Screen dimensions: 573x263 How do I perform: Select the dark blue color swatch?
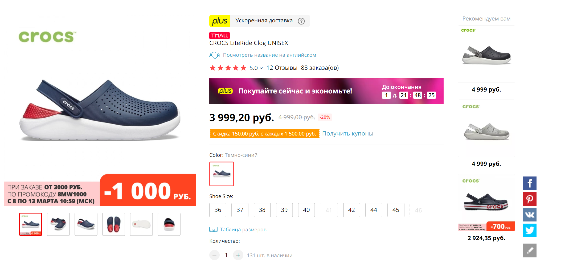[222, 174]
